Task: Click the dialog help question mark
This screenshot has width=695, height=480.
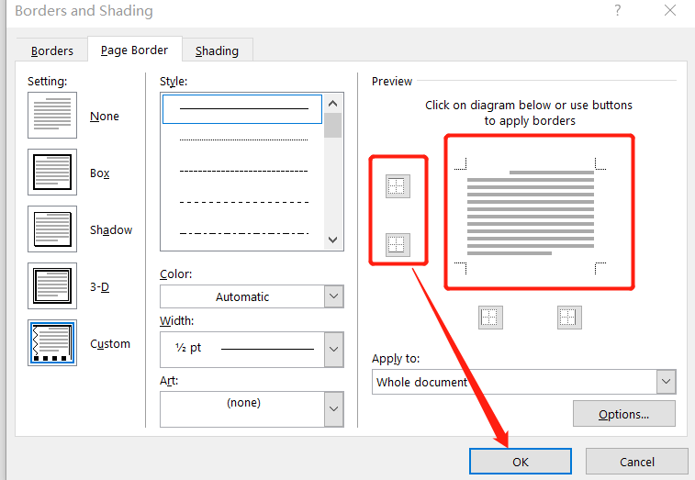Action: pos(618,10)
